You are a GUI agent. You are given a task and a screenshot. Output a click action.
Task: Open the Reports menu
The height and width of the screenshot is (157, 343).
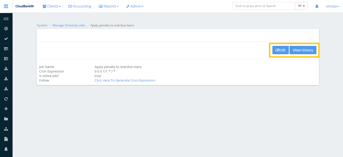108,6
